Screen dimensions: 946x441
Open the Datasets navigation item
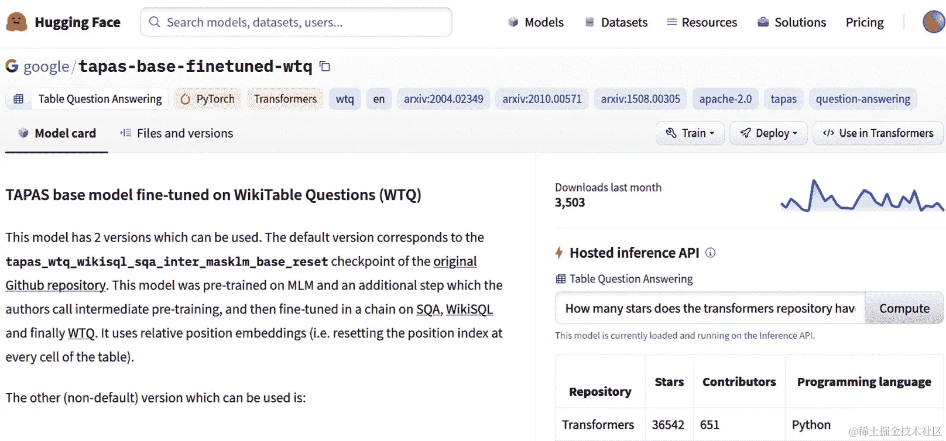[616, 22]
